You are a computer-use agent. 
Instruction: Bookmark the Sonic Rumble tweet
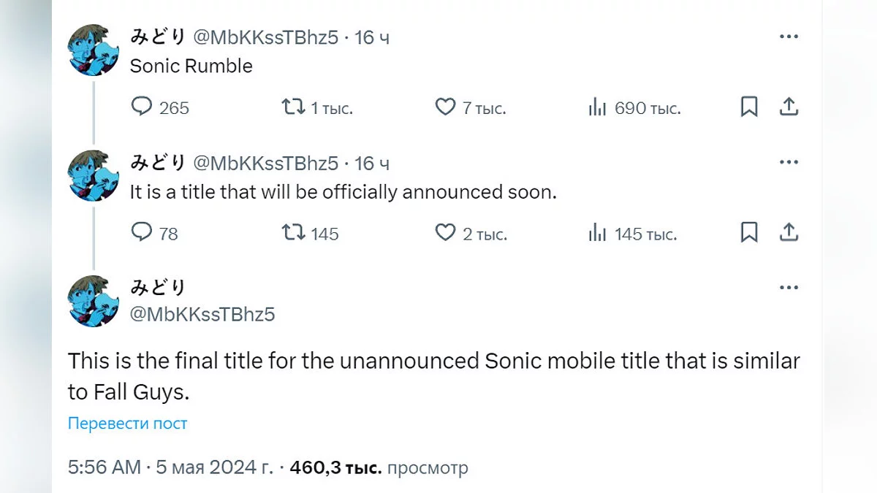tap(749, 107)
